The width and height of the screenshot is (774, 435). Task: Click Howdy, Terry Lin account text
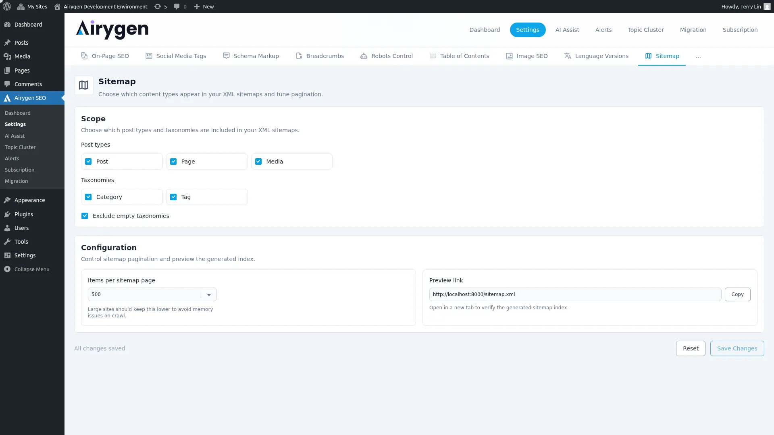(x=741, y=6)
